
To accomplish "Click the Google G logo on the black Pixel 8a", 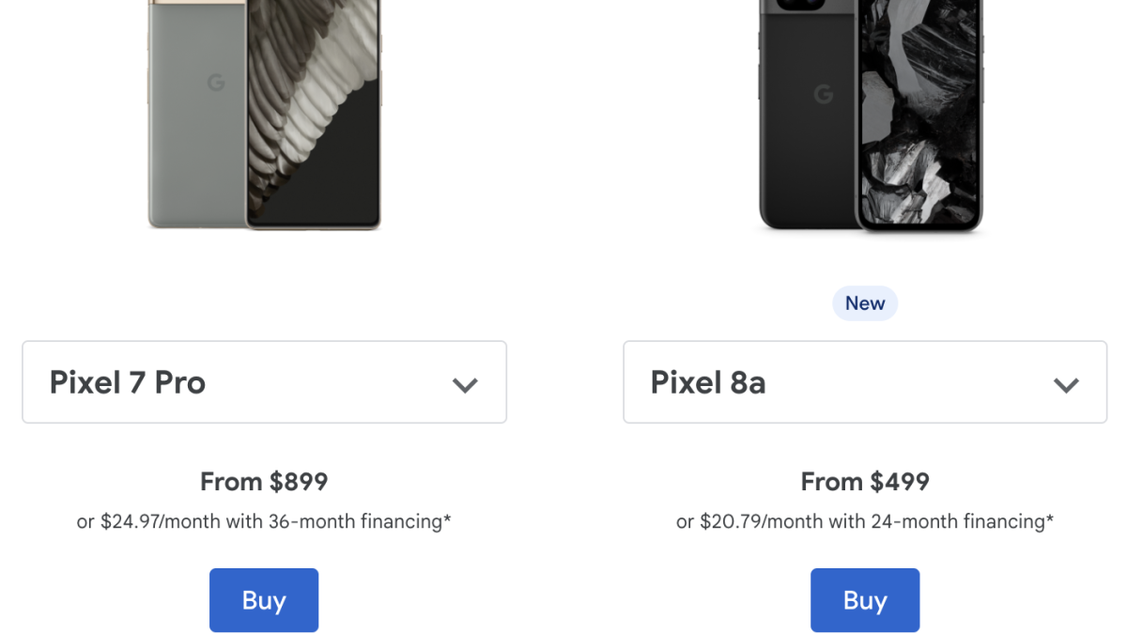I will pos(824,94).
